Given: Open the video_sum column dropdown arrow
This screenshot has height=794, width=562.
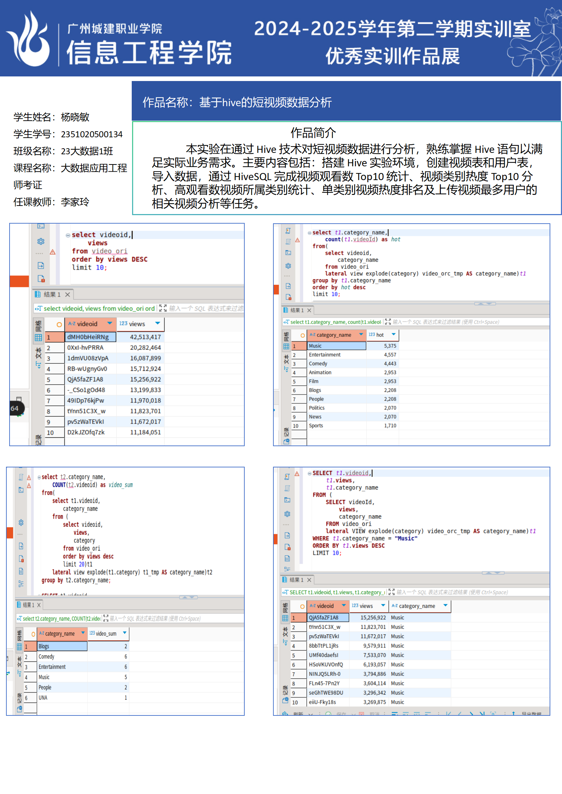Looking at the screenshot, I should point(125,633).
